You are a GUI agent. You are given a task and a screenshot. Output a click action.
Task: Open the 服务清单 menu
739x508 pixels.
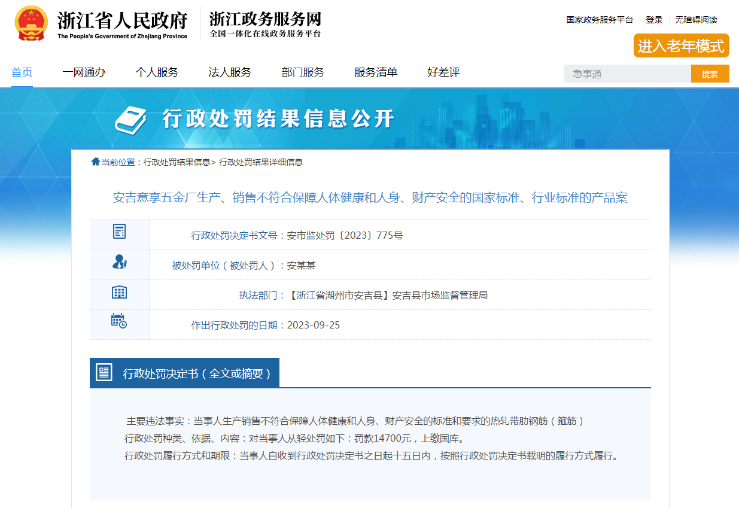[x=376, y=72]
